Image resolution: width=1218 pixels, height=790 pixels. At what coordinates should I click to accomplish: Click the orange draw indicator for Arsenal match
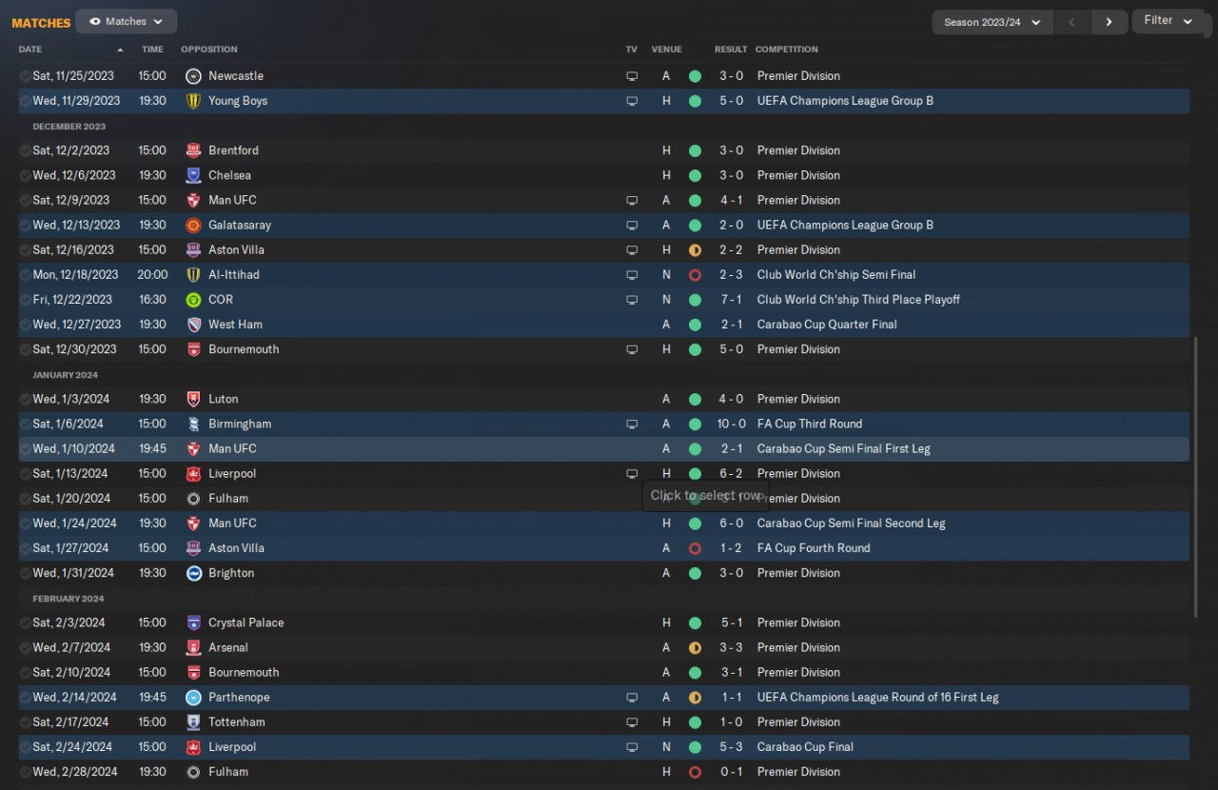click(x=695, y=648)
